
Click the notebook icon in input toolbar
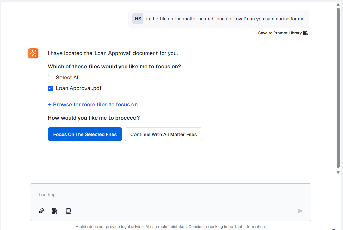tap(68, 211)
